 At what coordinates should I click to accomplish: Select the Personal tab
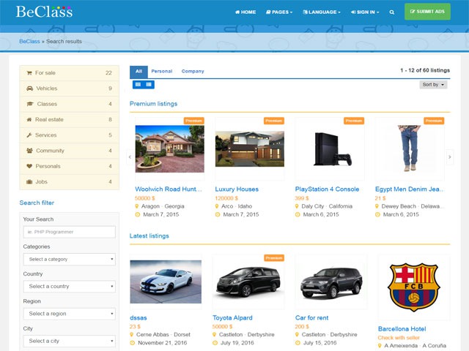coord(161,72)
